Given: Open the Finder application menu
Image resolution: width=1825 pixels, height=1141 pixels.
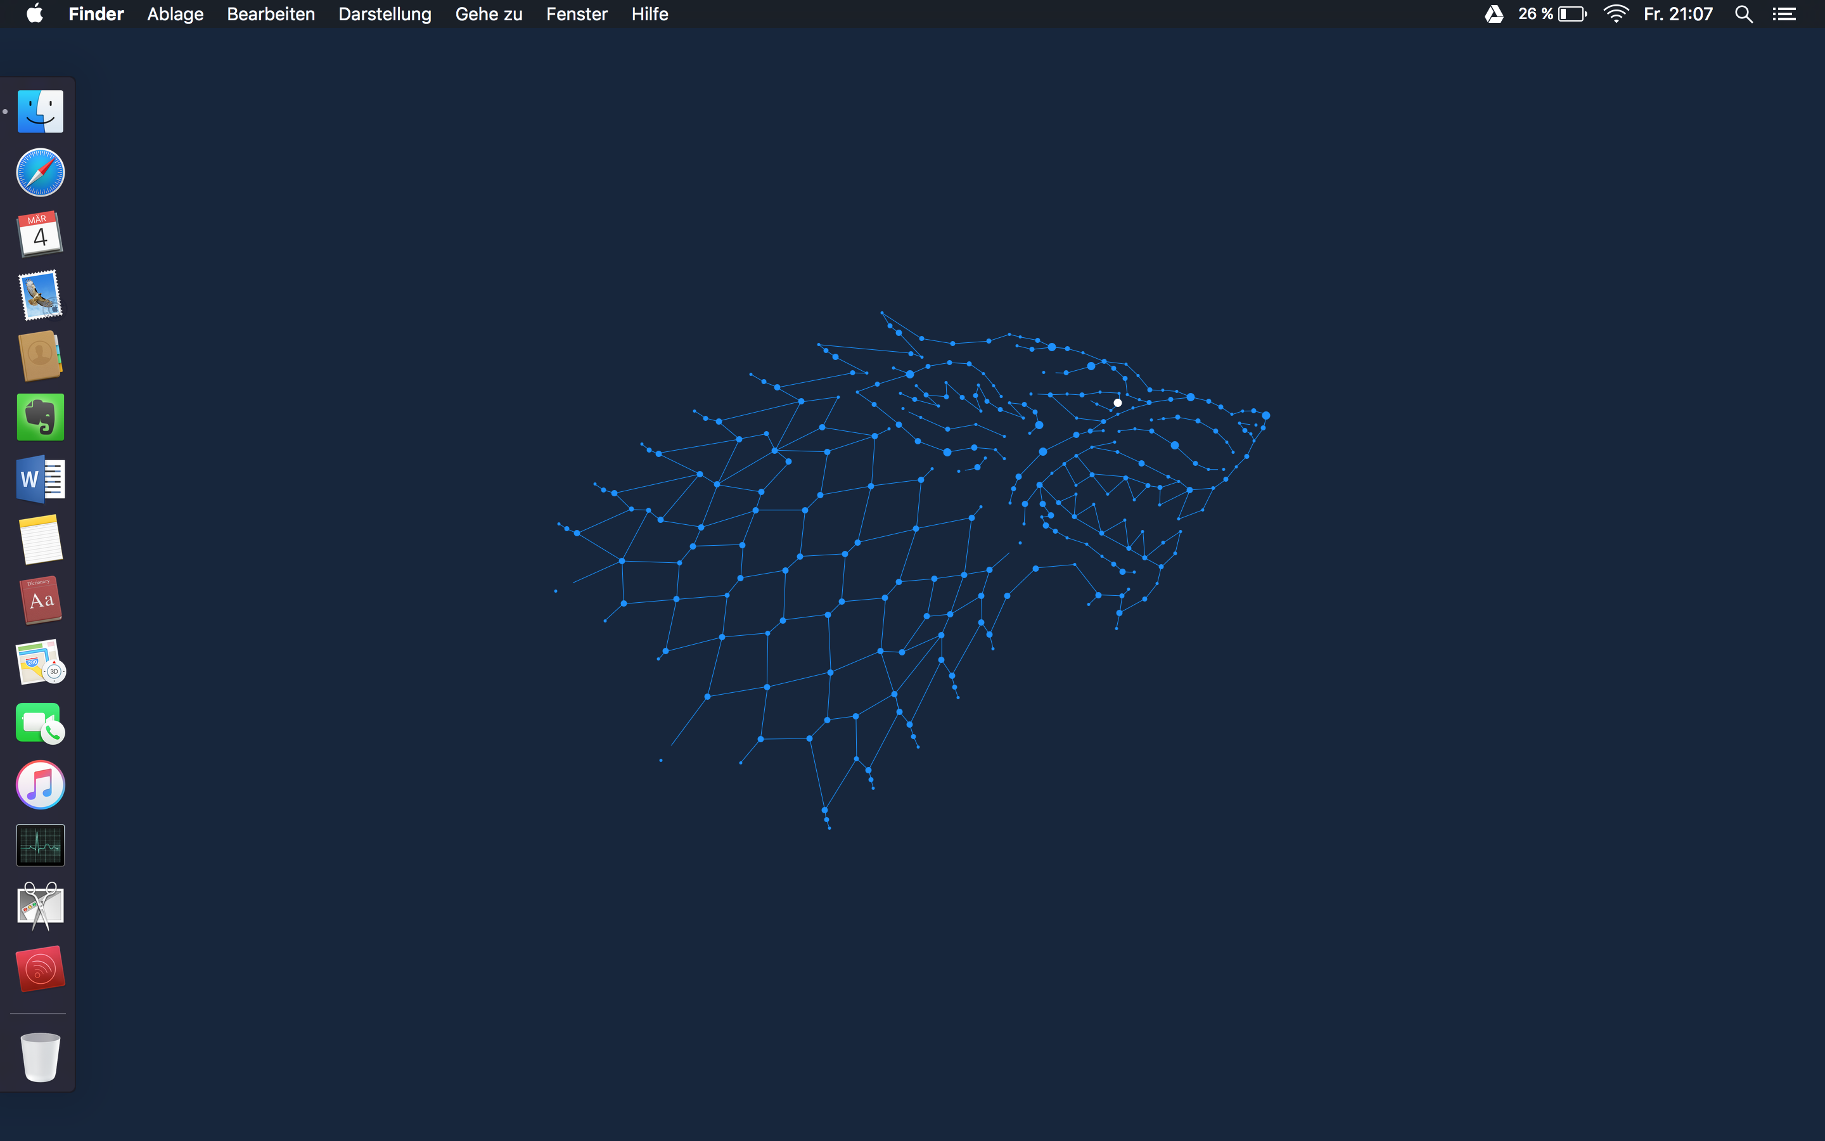Looking at the screenshot, I should 96,15.
